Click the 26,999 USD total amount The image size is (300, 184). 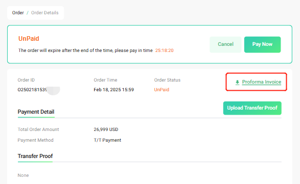pyautogui.click(x=106, y=129)
